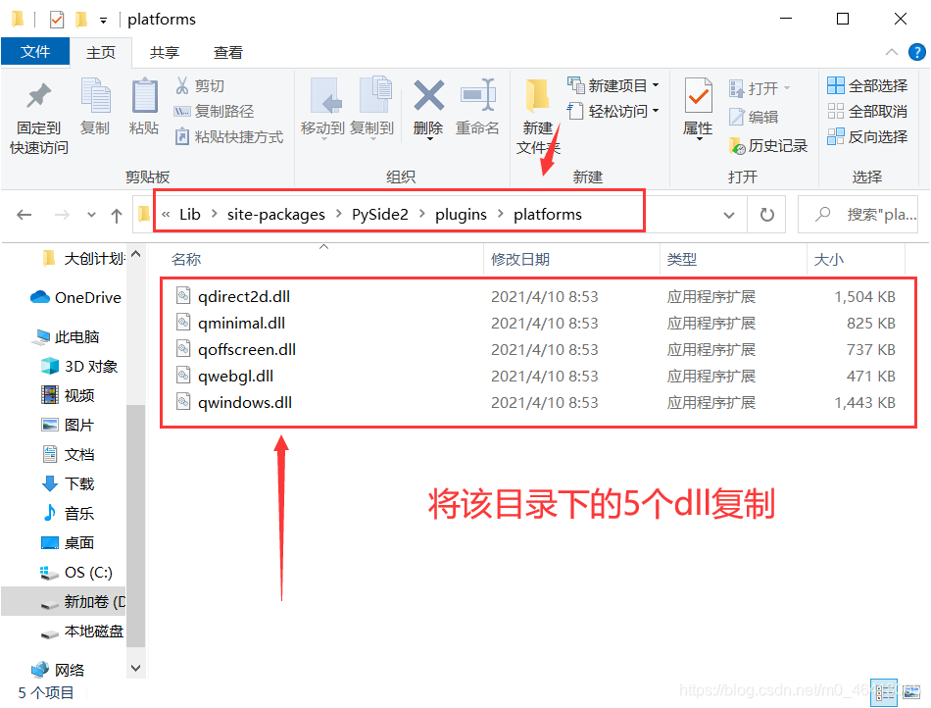Open the Music (音乐) folder
931x708 pixels.
(69, 513)
